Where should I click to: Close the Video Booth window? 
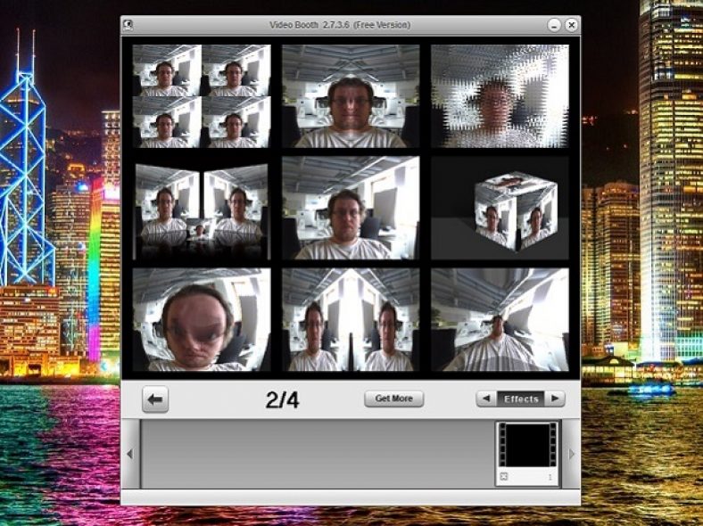click(571, 25)
